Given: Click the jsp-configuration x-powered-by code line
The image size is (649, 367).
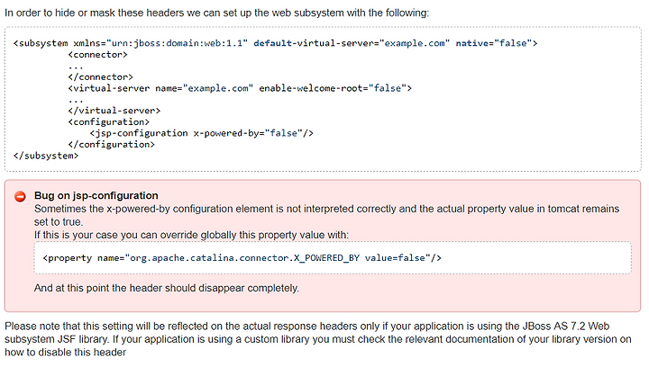Looking at the screenshot, I should pyautogui.click(x=202, y=133).
